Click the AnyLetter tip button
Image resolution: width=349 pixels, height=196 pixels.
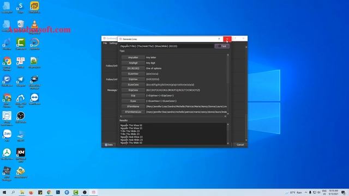133,57
